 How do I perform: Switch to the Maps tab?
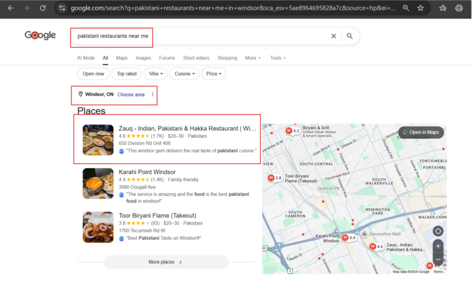pos(122,58)
